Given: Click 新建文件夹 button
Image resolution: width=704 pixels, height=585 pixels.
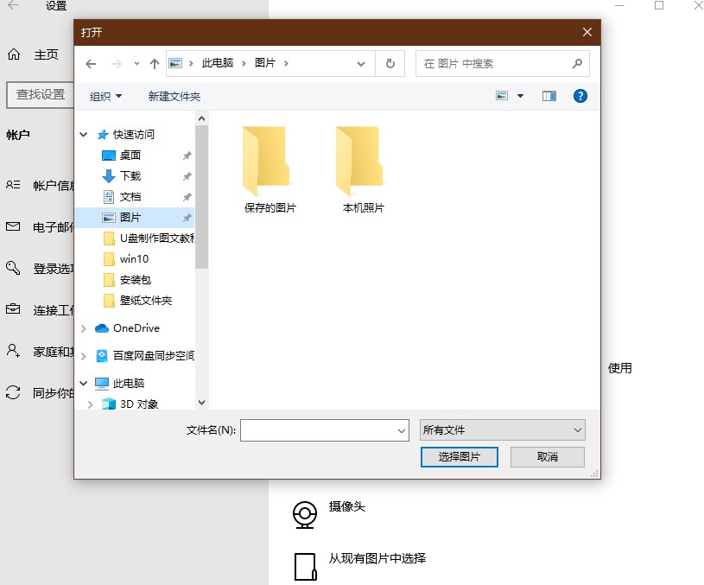Looking at the screenshot, I should pos(174,96).
